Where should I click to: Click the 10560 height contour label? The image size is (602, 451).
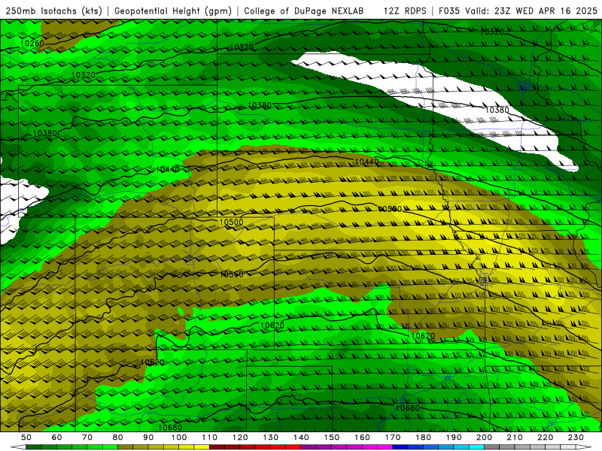[x=232, y=274]
